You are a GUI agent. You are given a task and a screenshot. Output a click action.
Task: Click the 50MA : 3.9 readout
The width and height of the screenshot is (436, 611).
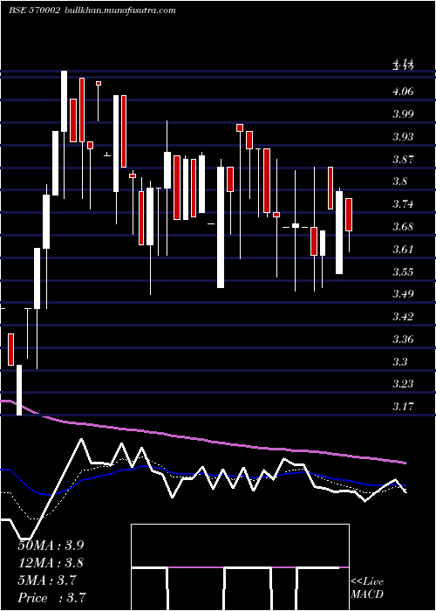coord(51,546)
